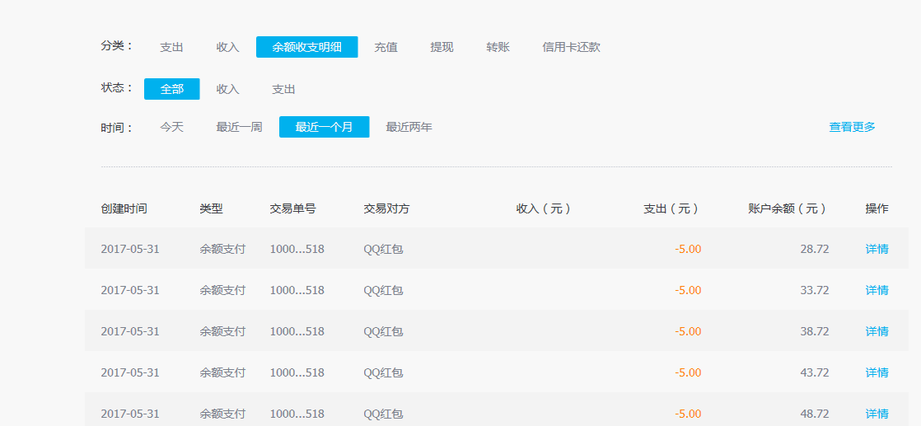
Task: Click the 类型 column header
Action: click(x=212, y=208)
